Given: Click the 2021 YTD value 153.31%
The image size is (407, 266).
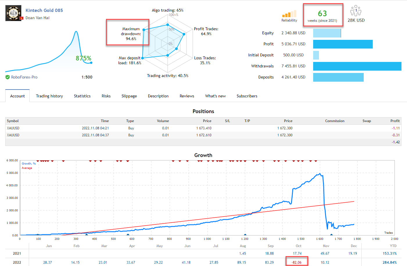Looking at the screenshot, I should coord(390,253).
